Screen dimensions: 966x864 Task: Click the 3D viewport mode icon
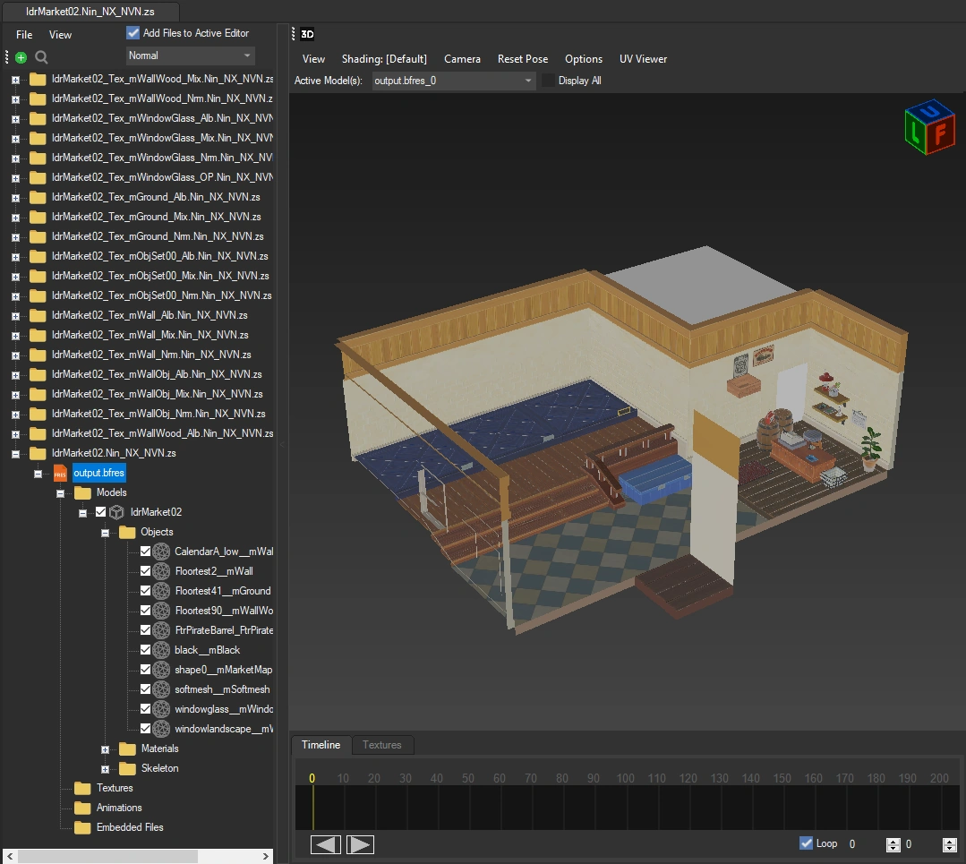(307, 35)
